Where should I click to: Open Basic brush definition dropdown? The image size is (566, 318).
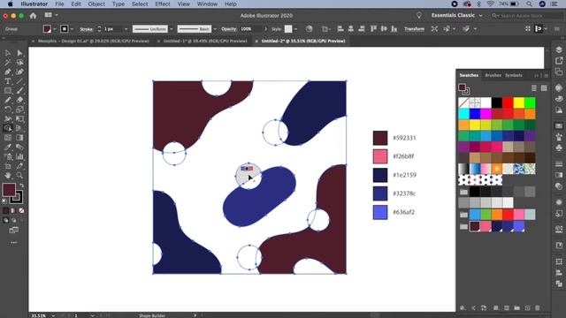coord(215,29)
